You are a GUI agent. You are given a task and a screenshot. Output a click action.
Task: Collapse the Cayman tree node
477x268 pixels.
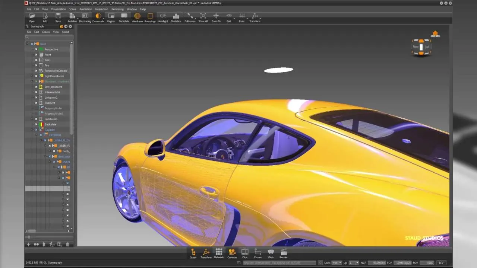[32, 130]
